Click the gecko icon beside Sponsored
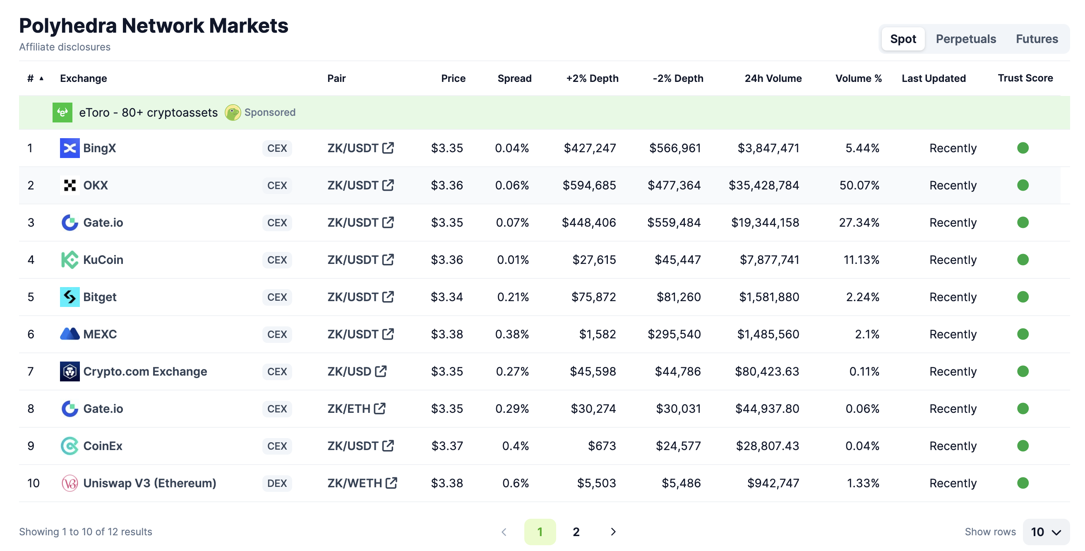 233,113
